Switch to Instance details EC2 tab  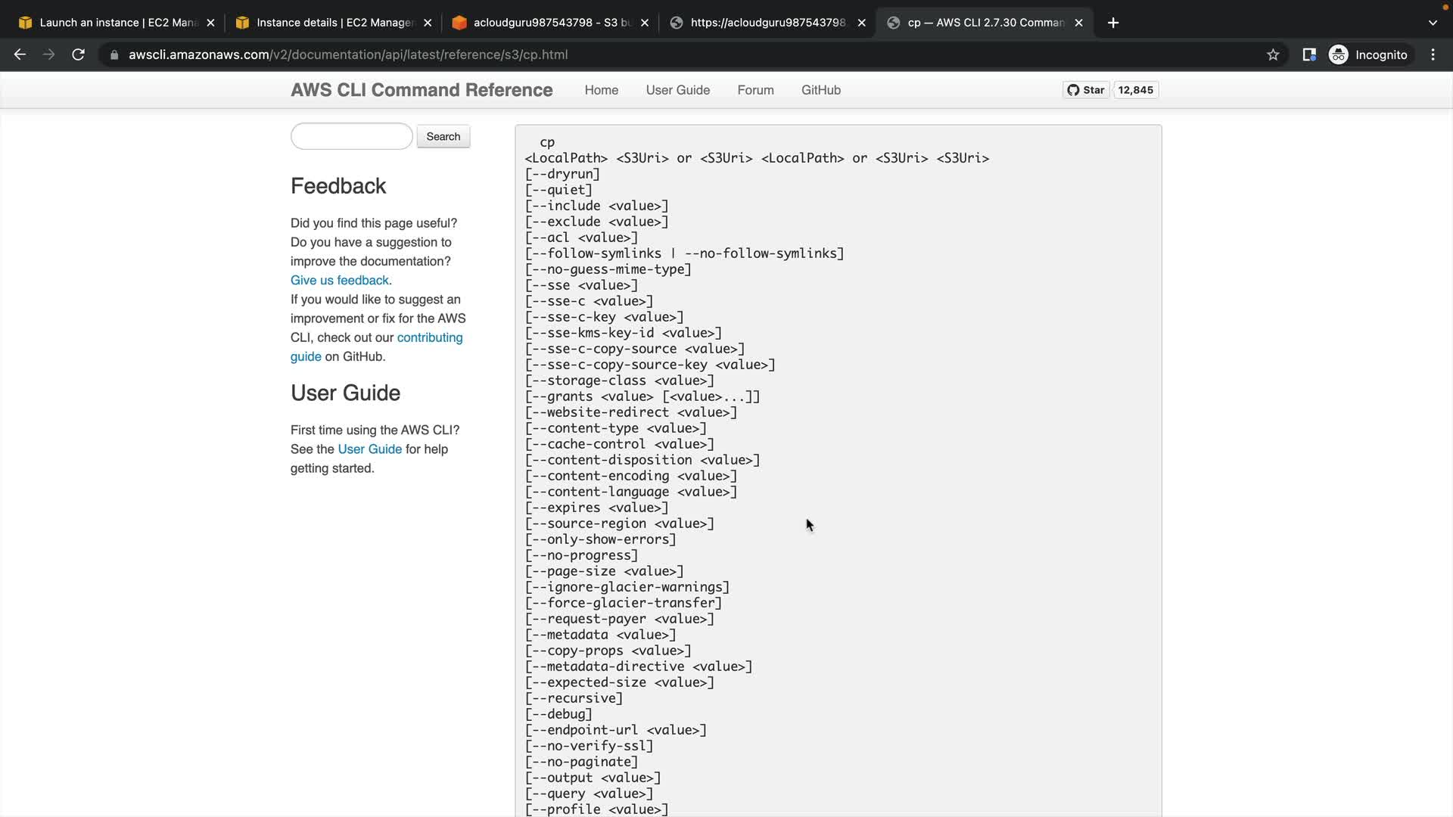point(333,23)
